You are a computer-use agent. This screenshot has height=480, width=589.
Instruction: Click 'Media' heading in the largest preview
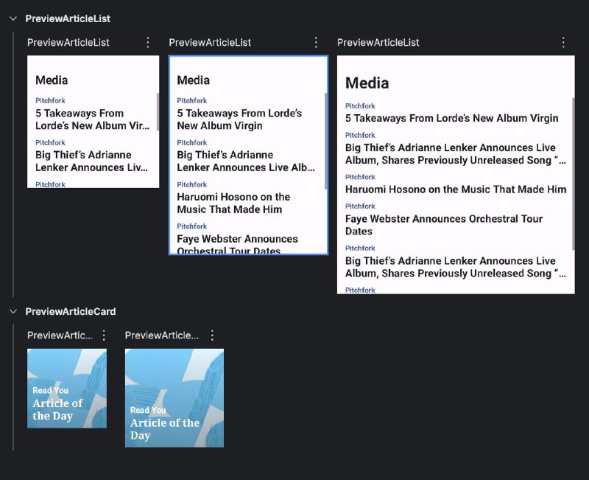click(367, 83)
